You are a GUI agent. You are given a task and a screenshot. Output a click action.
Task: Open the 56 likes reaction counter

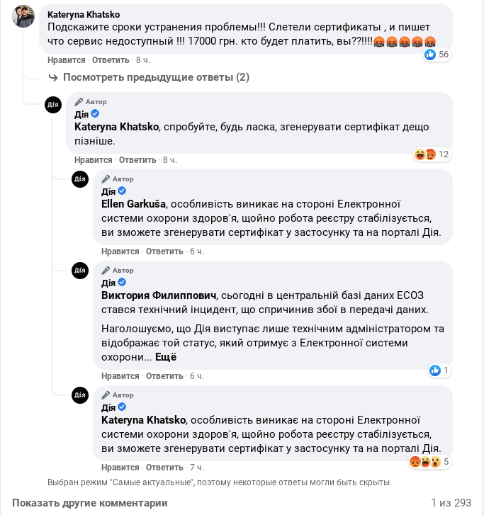437,55
